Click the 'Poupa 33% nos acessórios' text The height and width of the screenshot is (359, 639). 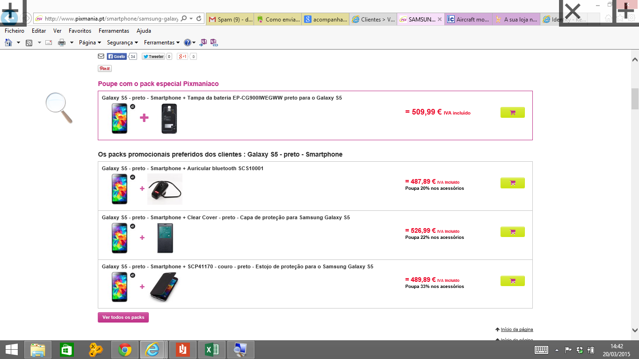pos(435,287)
